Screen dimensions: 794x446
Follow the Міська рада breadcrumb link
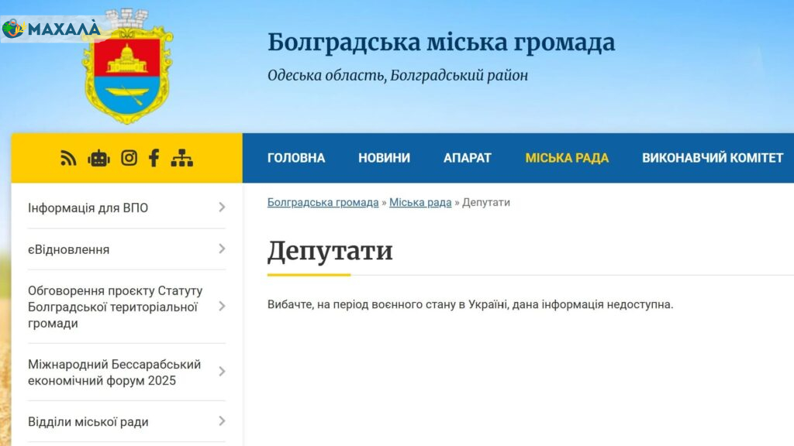point(420,202)
